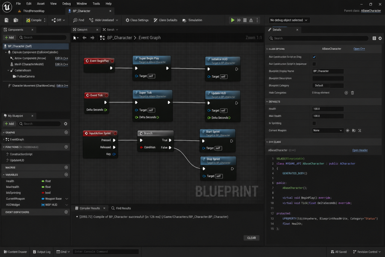Viewport: 385px width, 257px height.
Task: Open the CurrentWeapon type dropdown arrow
Action: coord(67,199)
